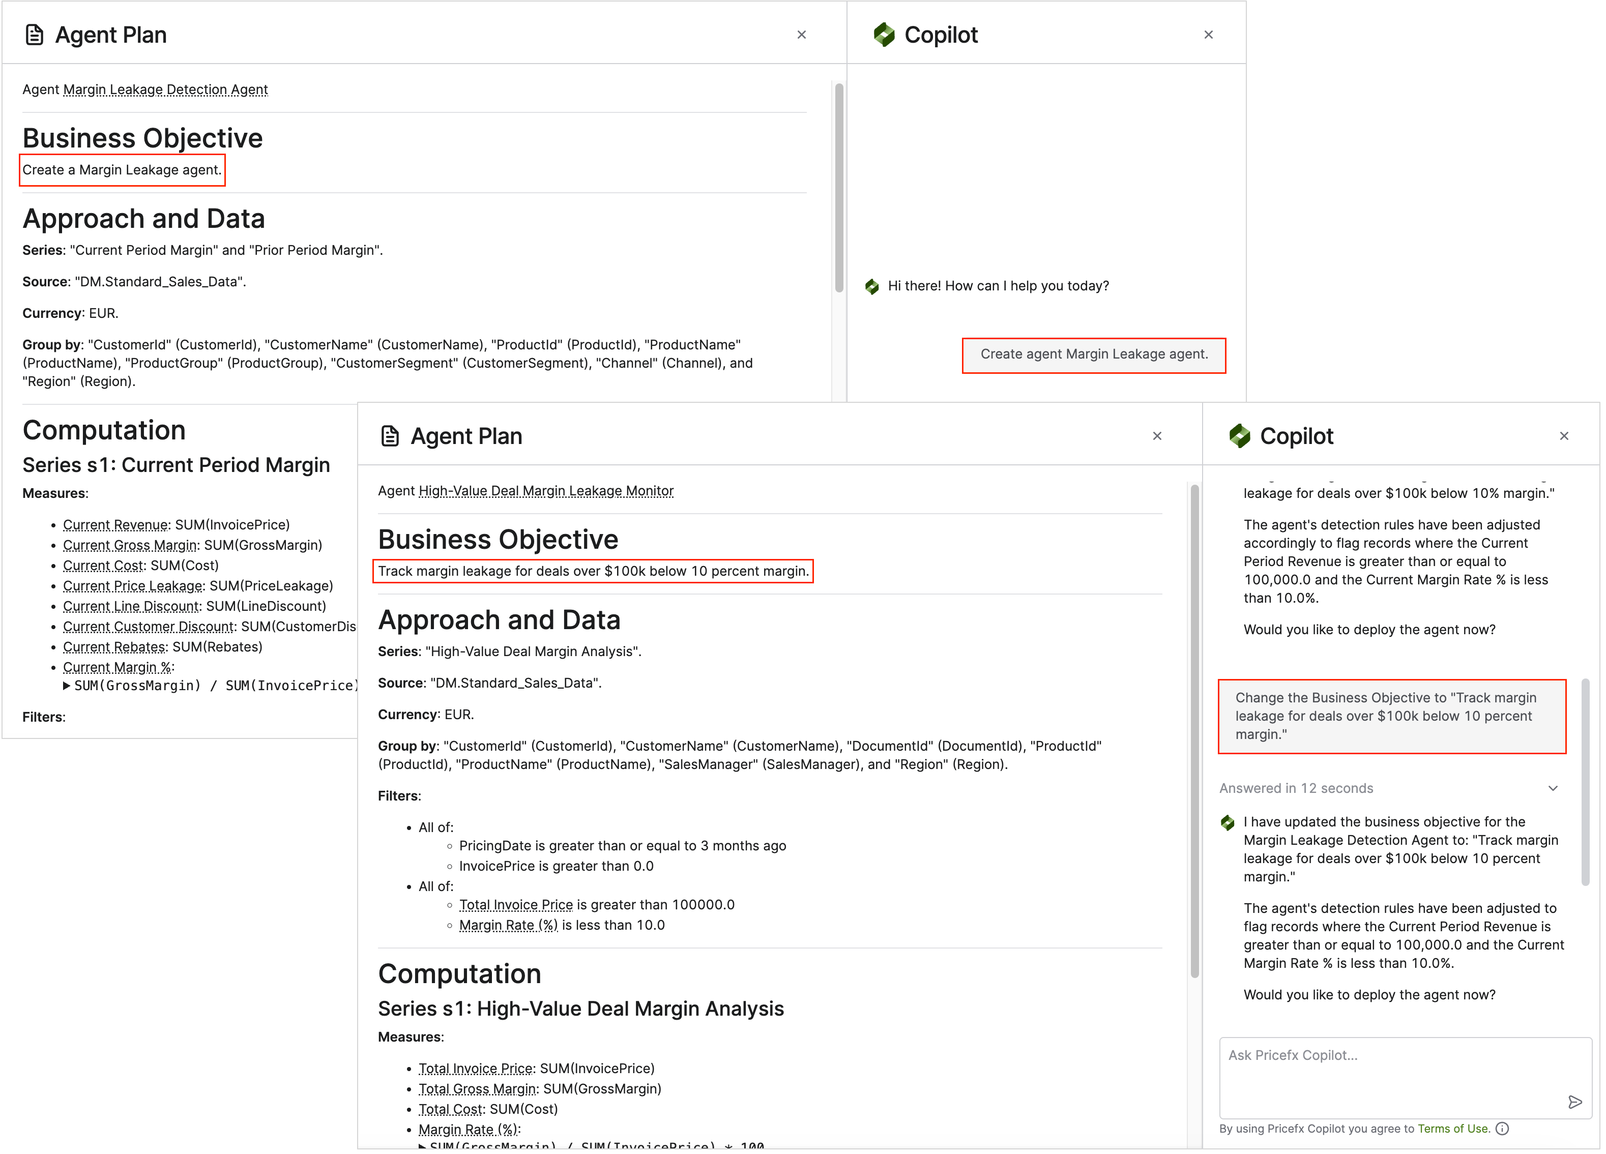Click the 'Change the Business Objective' chat message
The width and height of the screenshot is (1606, 1154).
click(1392, 717)
